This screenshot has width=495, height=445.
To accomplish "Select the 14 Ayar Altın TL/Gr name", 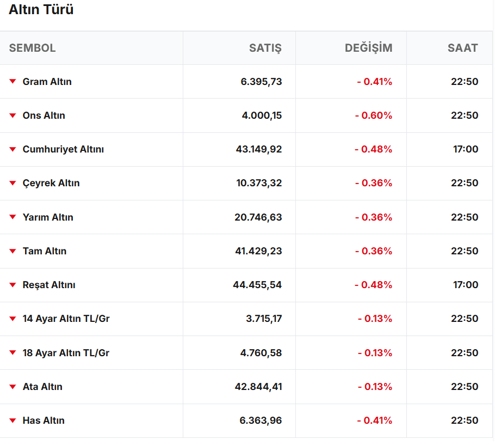I will pos(66,319).
